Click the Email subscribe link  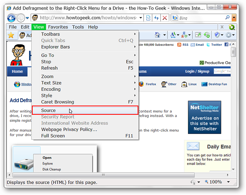(x=197, y=45)
